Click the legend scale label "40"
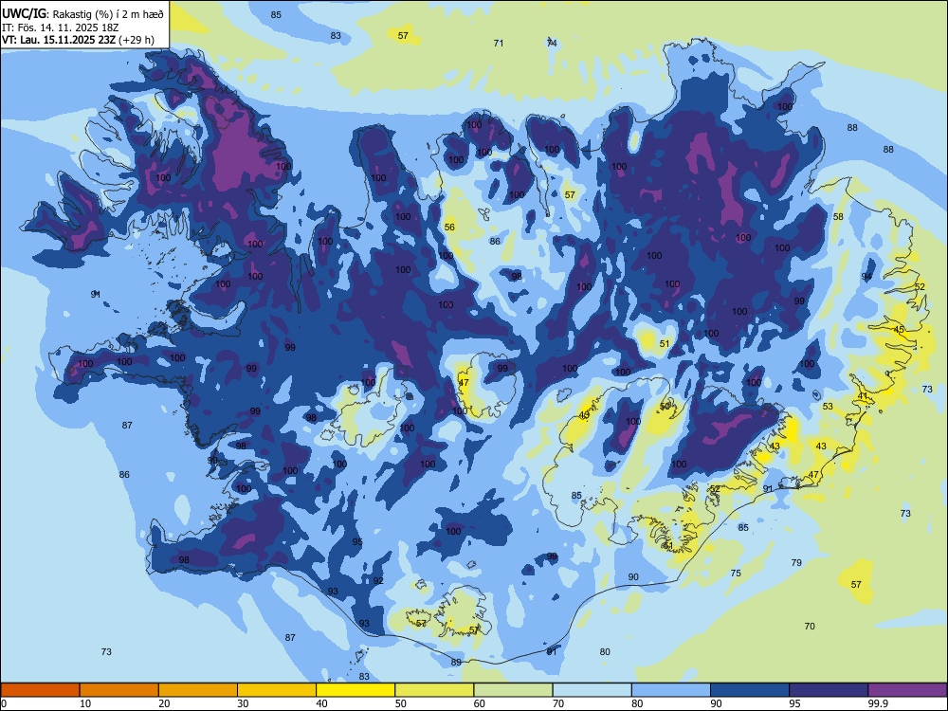Screen dimensions: 948x711 [321, 703]
